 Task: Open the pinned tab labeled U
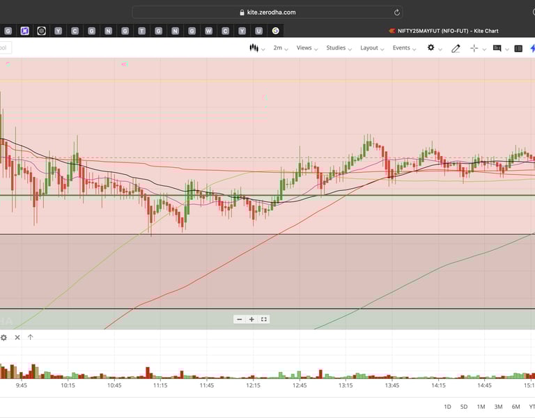pyautogui.click(x=258, y=31)
